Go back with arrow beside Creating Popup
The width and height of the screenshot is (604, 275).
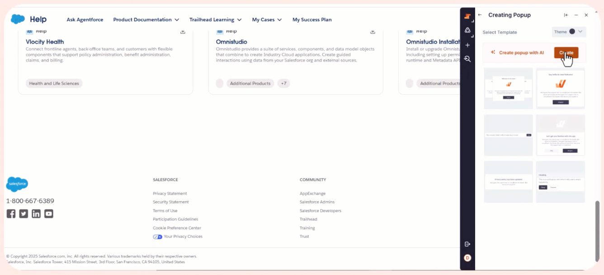coord(480,15)
